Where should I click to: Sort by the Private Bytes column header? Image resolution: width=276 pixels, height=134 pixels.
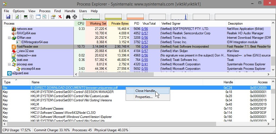[x=119, y=24]
